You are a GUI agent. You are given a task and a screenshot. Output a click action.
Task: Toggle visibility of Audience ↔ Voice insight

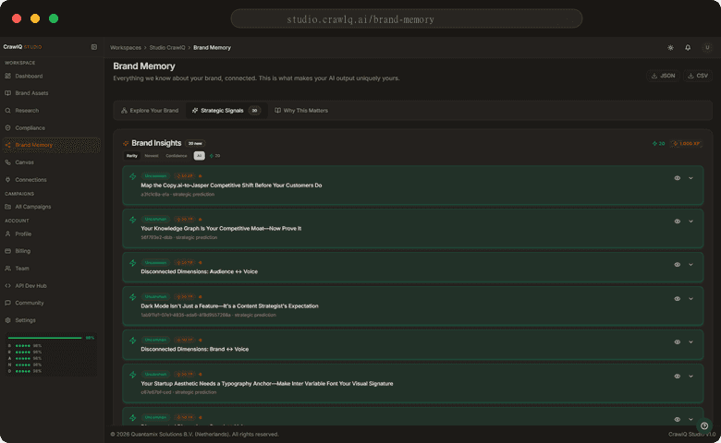pos(678,265)
